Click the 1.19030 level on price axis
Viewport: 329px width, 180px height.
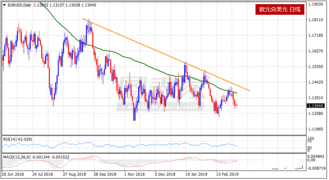316,4
